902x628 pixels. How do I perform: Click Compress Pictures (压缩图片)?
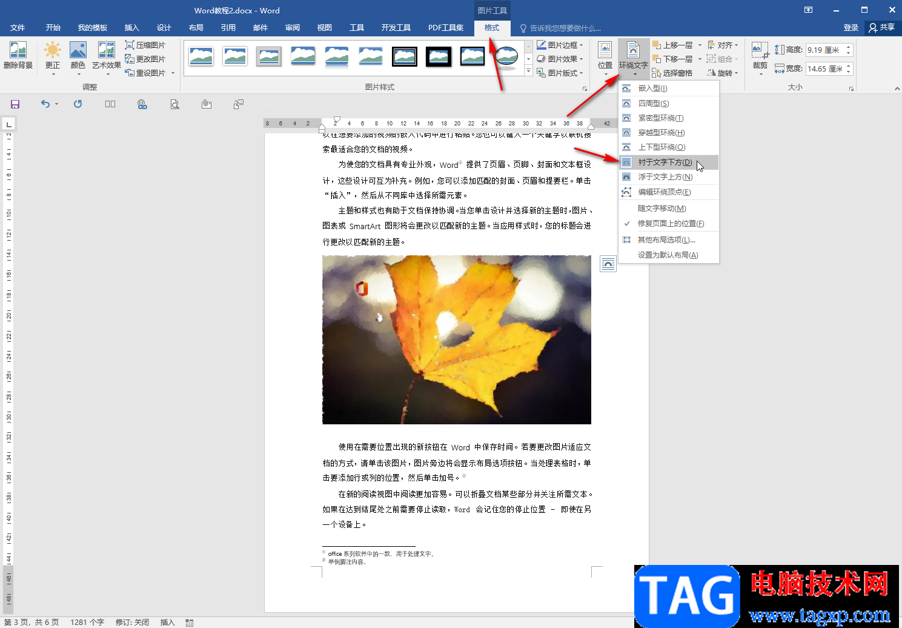coord(145,45)
